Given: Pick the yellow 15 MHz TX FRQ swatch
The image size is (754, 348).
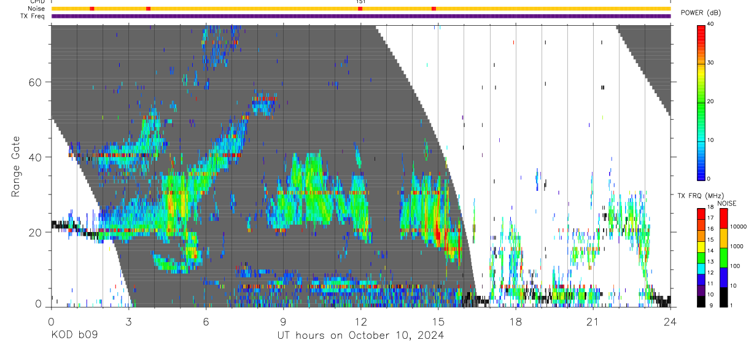Looking at the screenshot, I should (x=701, y=247).
